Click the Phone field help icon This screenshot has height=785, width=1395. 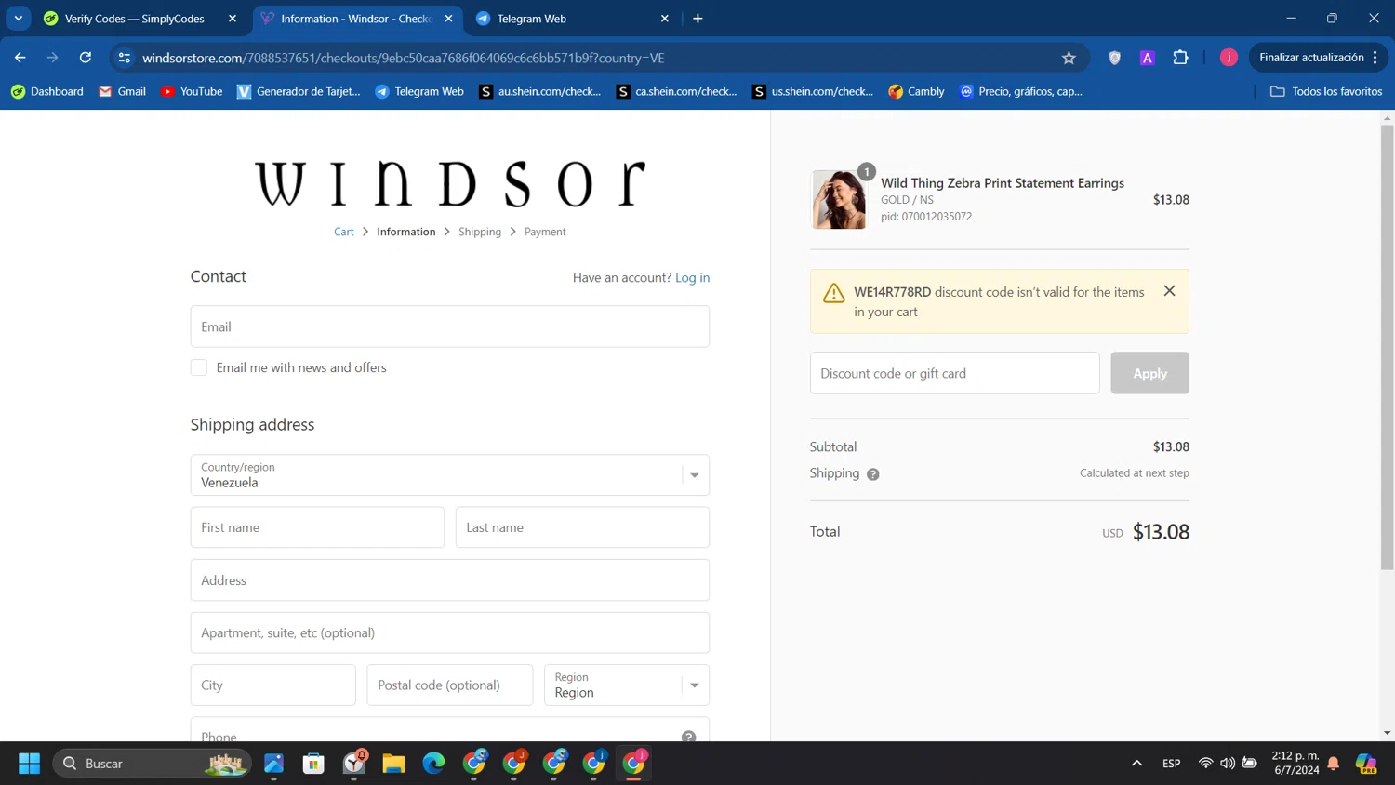(x=688, y=736)
